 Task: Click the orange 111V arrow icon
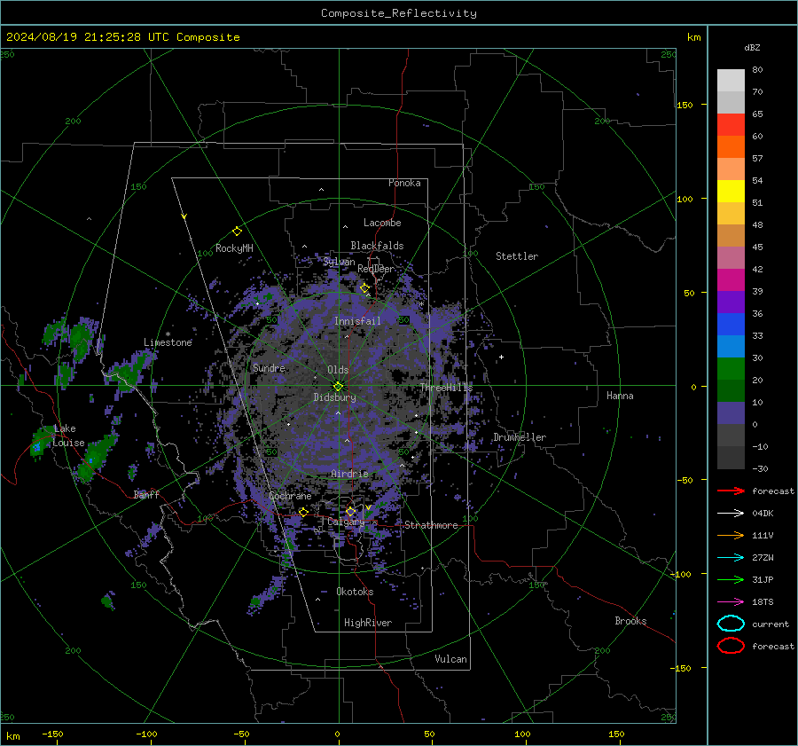coord(731,535)
